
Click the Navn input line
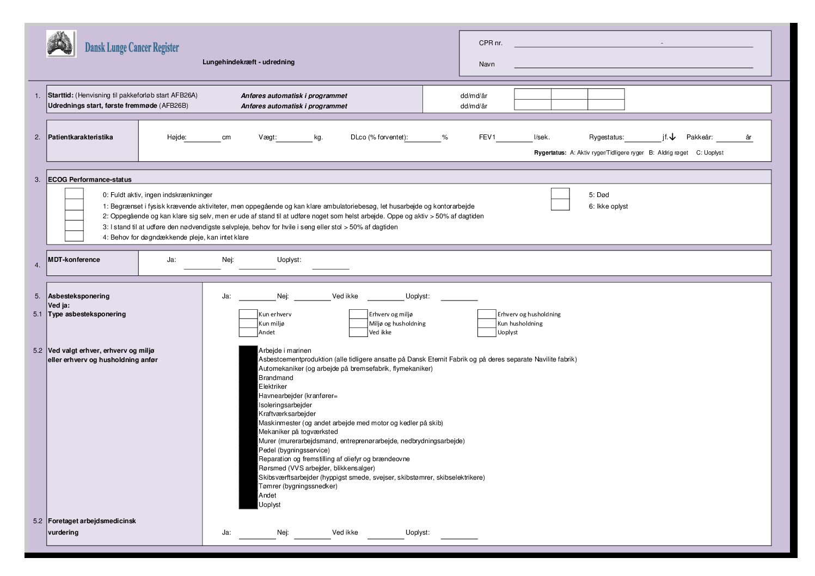click(634, 63)
